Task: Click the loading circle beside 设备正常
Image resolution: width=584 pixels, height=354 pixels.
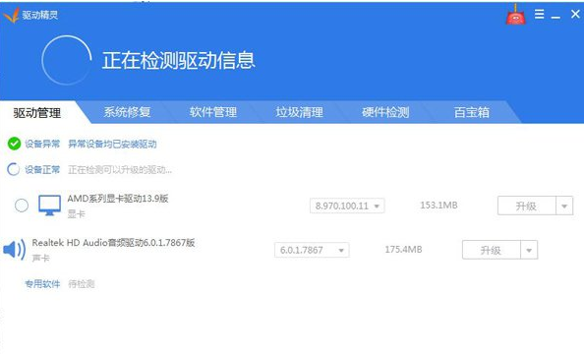Action: 14,169
